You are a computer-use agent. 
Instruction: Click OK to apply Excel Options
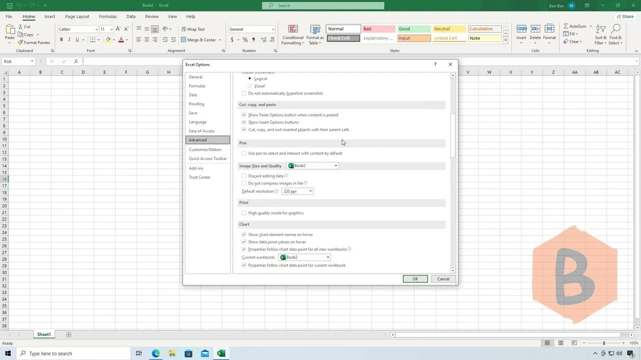click(415, 278)
